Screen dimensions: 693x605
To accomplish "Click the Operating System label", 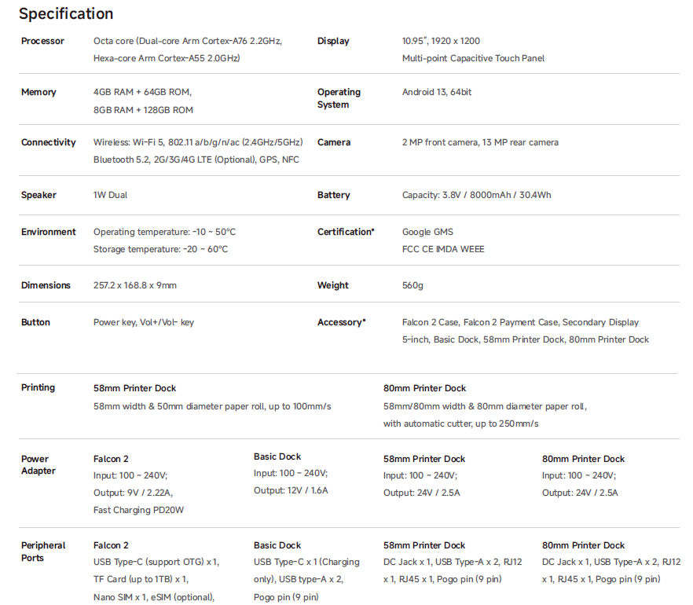I will [x=339, y=98].
